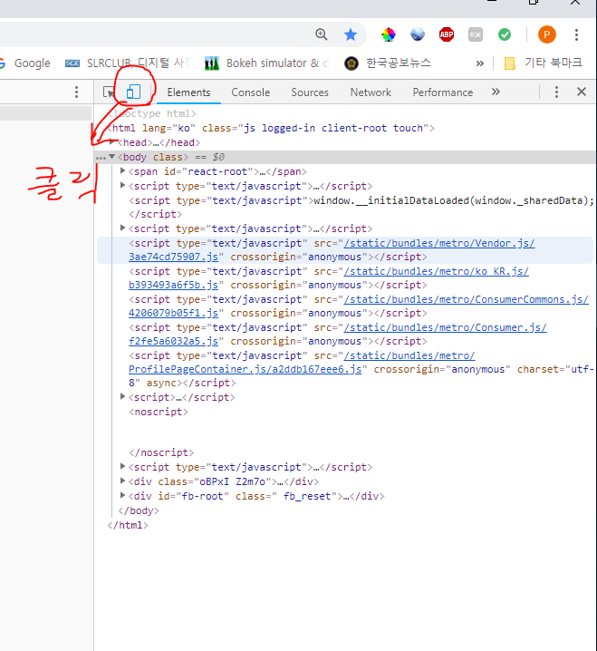Image resolution: width=597 pixels, height=651 pixels.
Task: Open the ProfilePageContainer.js script link
Action: [247, 369]
